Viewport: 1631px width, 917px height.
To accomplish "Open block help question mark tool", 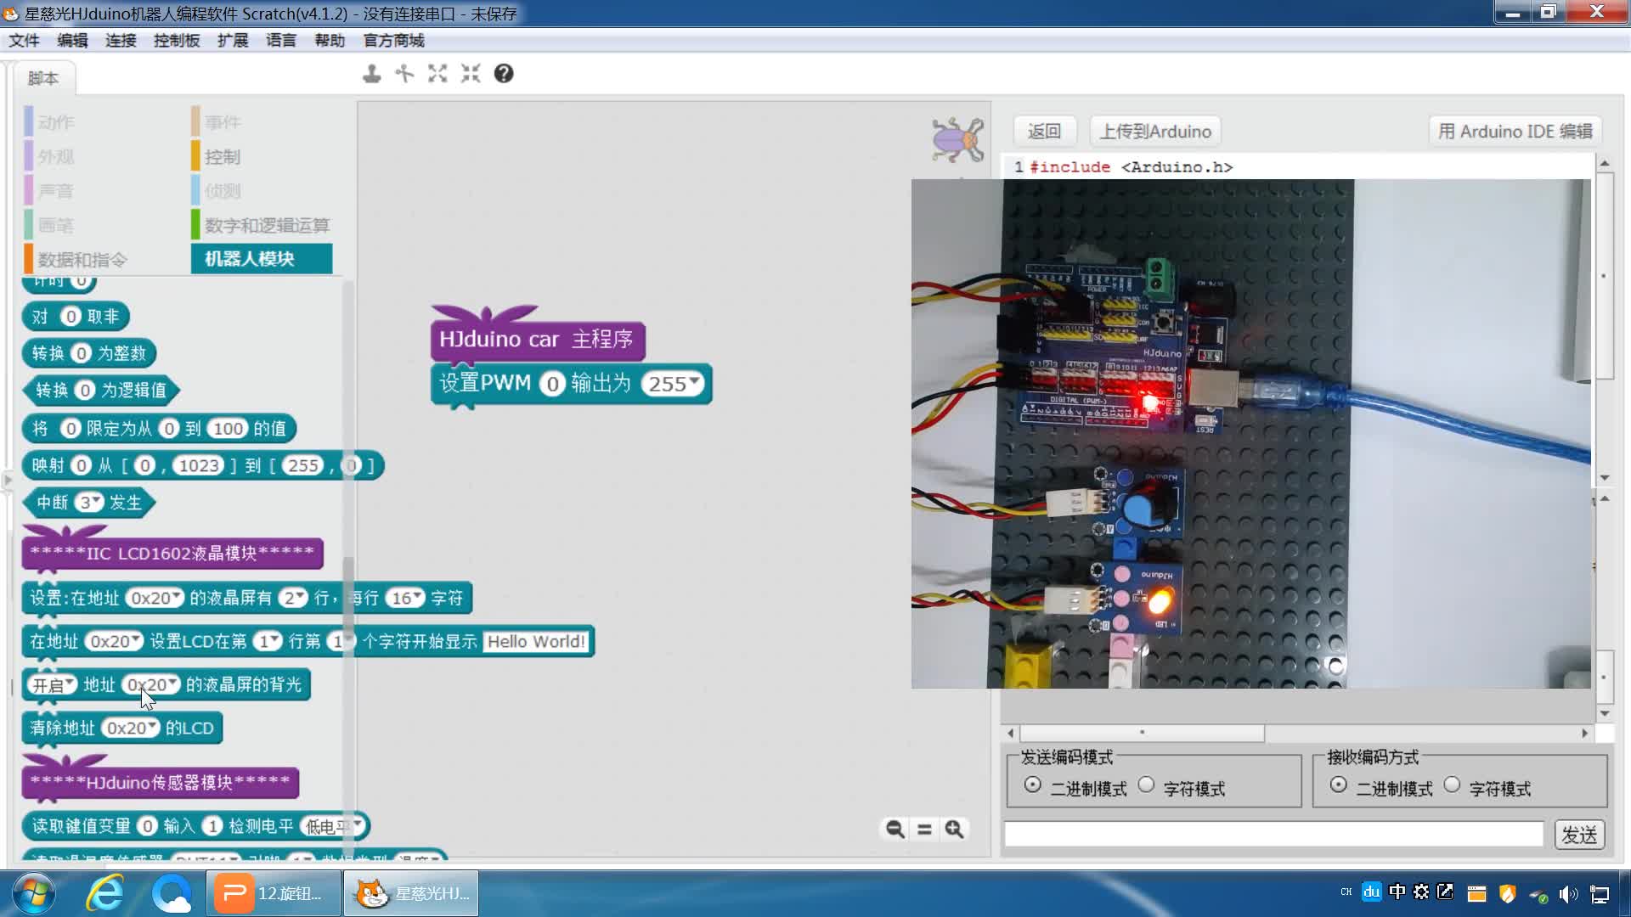I will click(504, 74).
